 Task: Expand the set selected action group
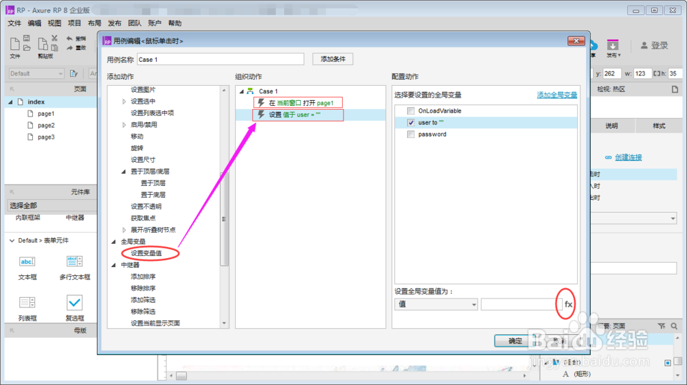pos(124,102)
